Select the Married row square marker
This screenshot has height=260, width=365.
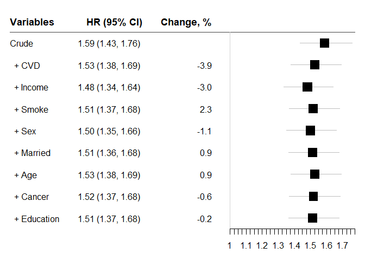tap(312, 153)
